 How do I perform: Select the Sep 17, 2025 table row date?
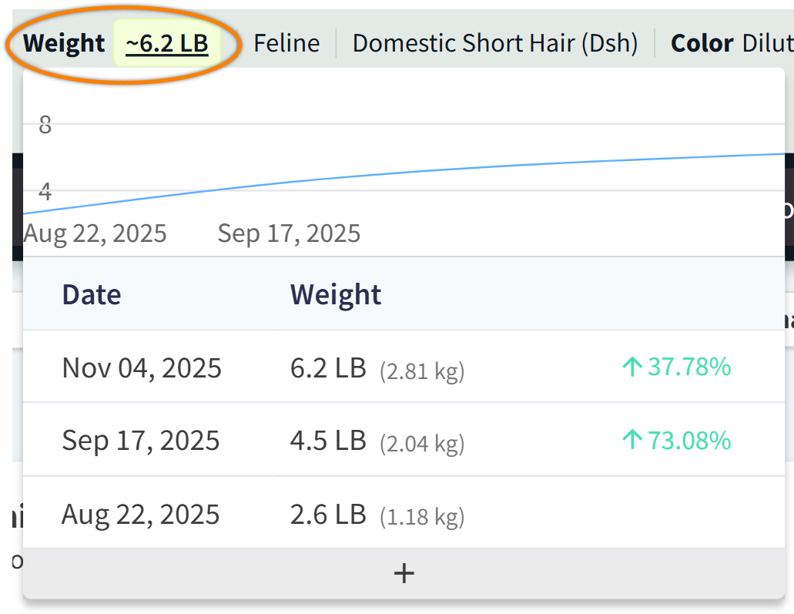pos(141,441)
